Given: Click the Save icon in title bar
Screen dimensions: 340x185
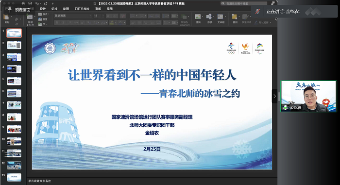Looking at the screenshot, I should click(x=30, y=3).
